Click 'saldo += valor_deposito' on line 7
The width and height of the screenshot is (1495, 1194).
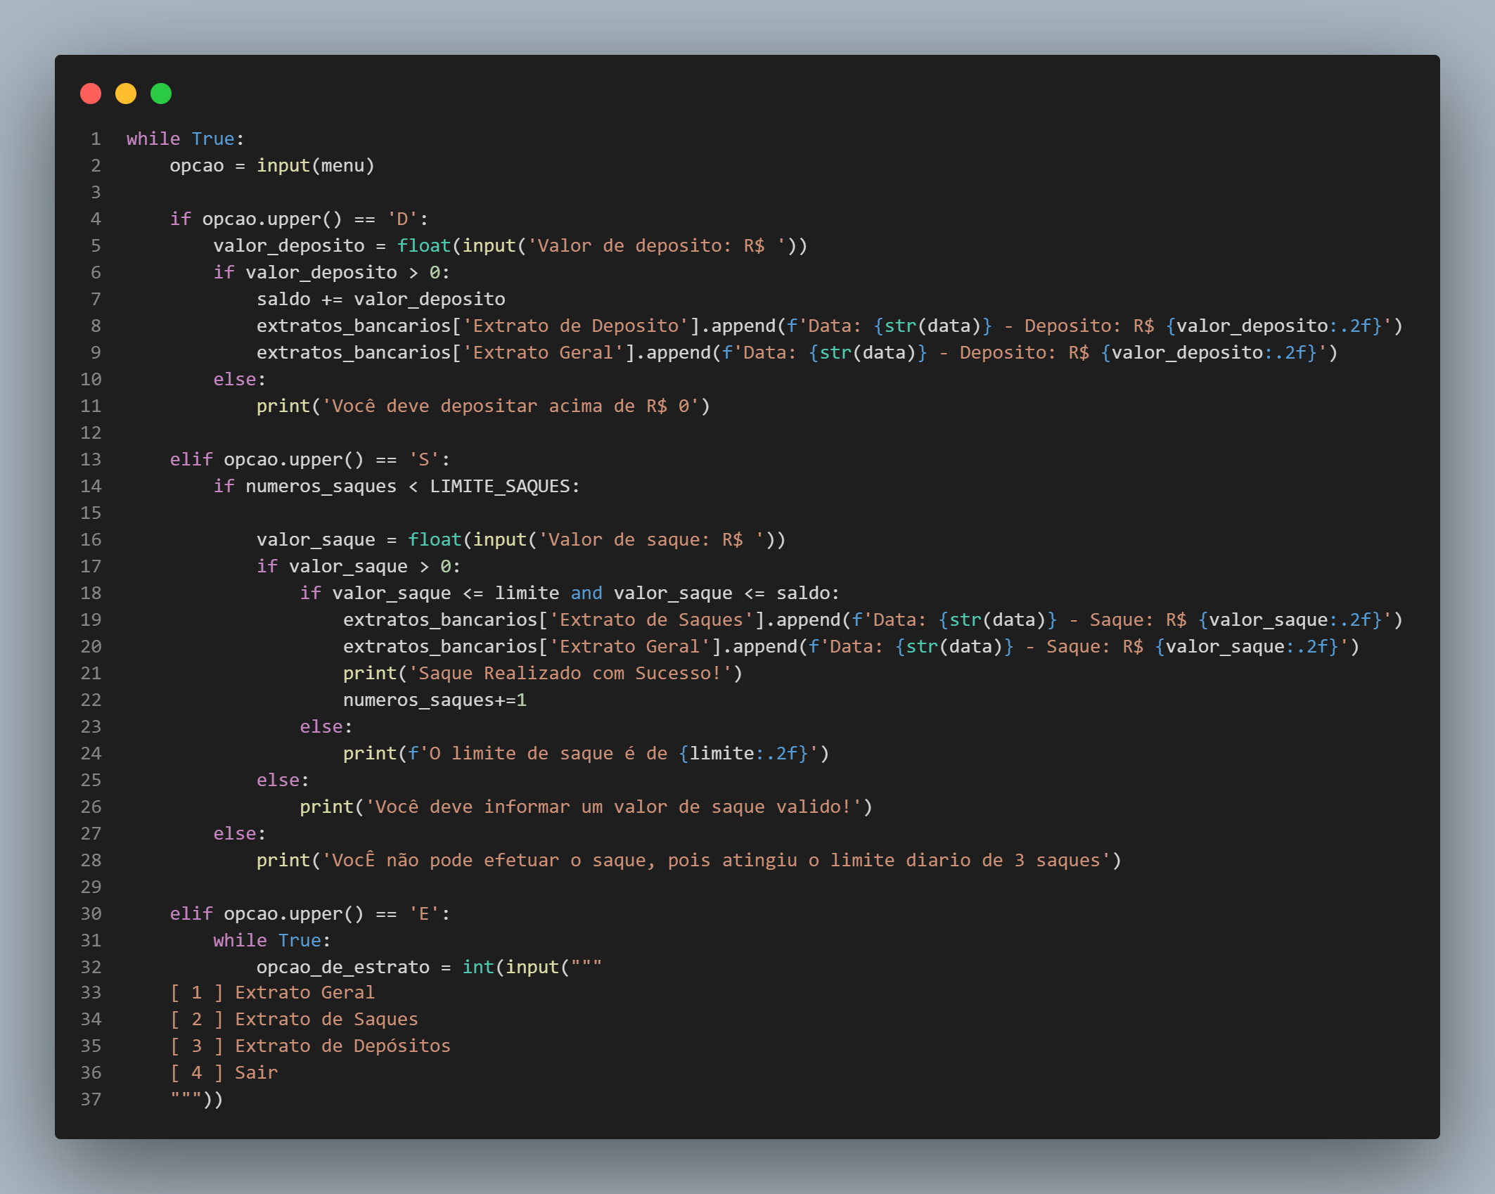coord(380,299)
